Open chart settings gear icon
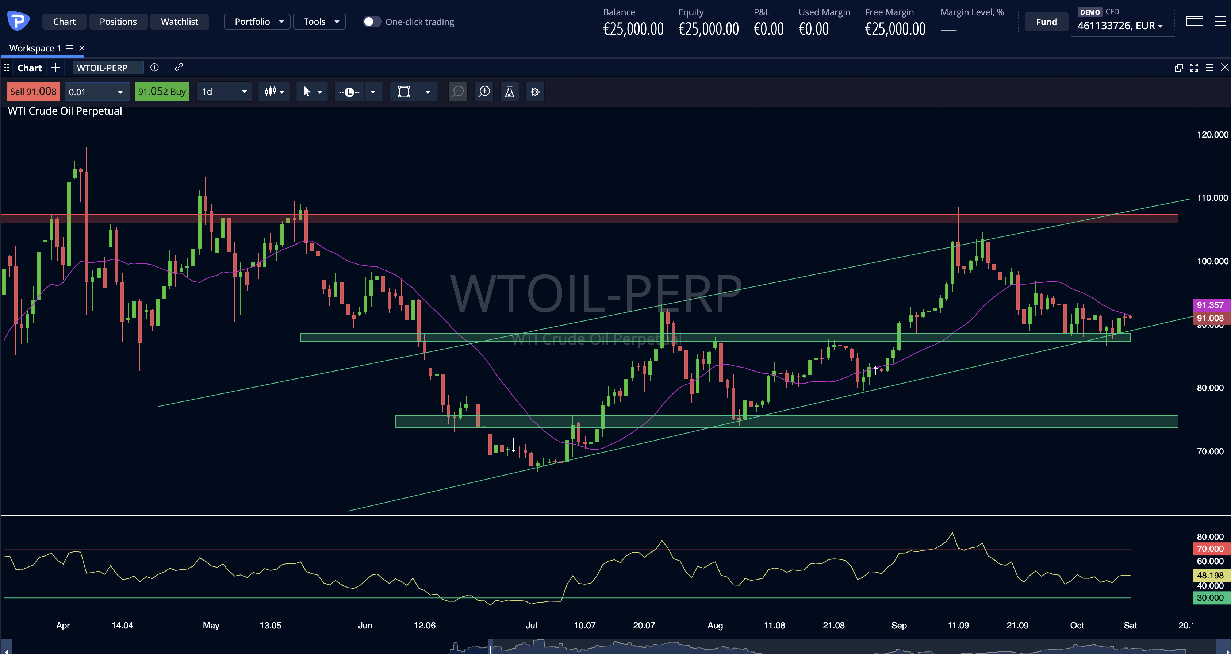The height and width of the screenshot is (654, 1231). click(x=535, y=92)
